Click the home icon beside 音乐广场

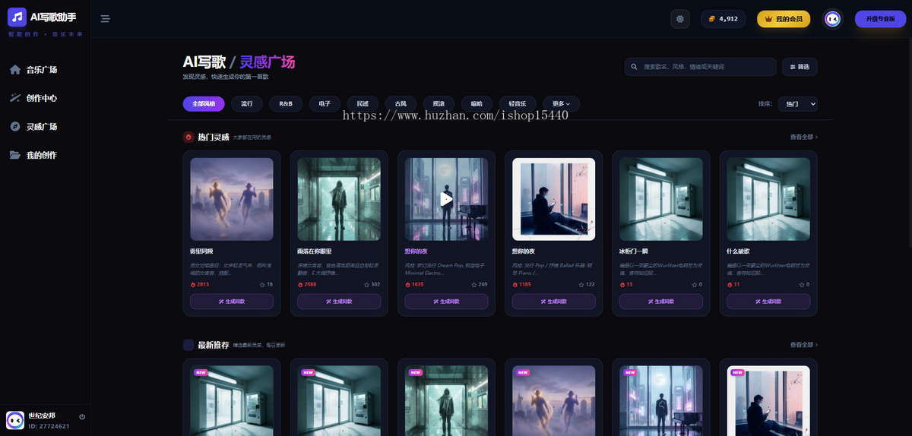(15, 70)
